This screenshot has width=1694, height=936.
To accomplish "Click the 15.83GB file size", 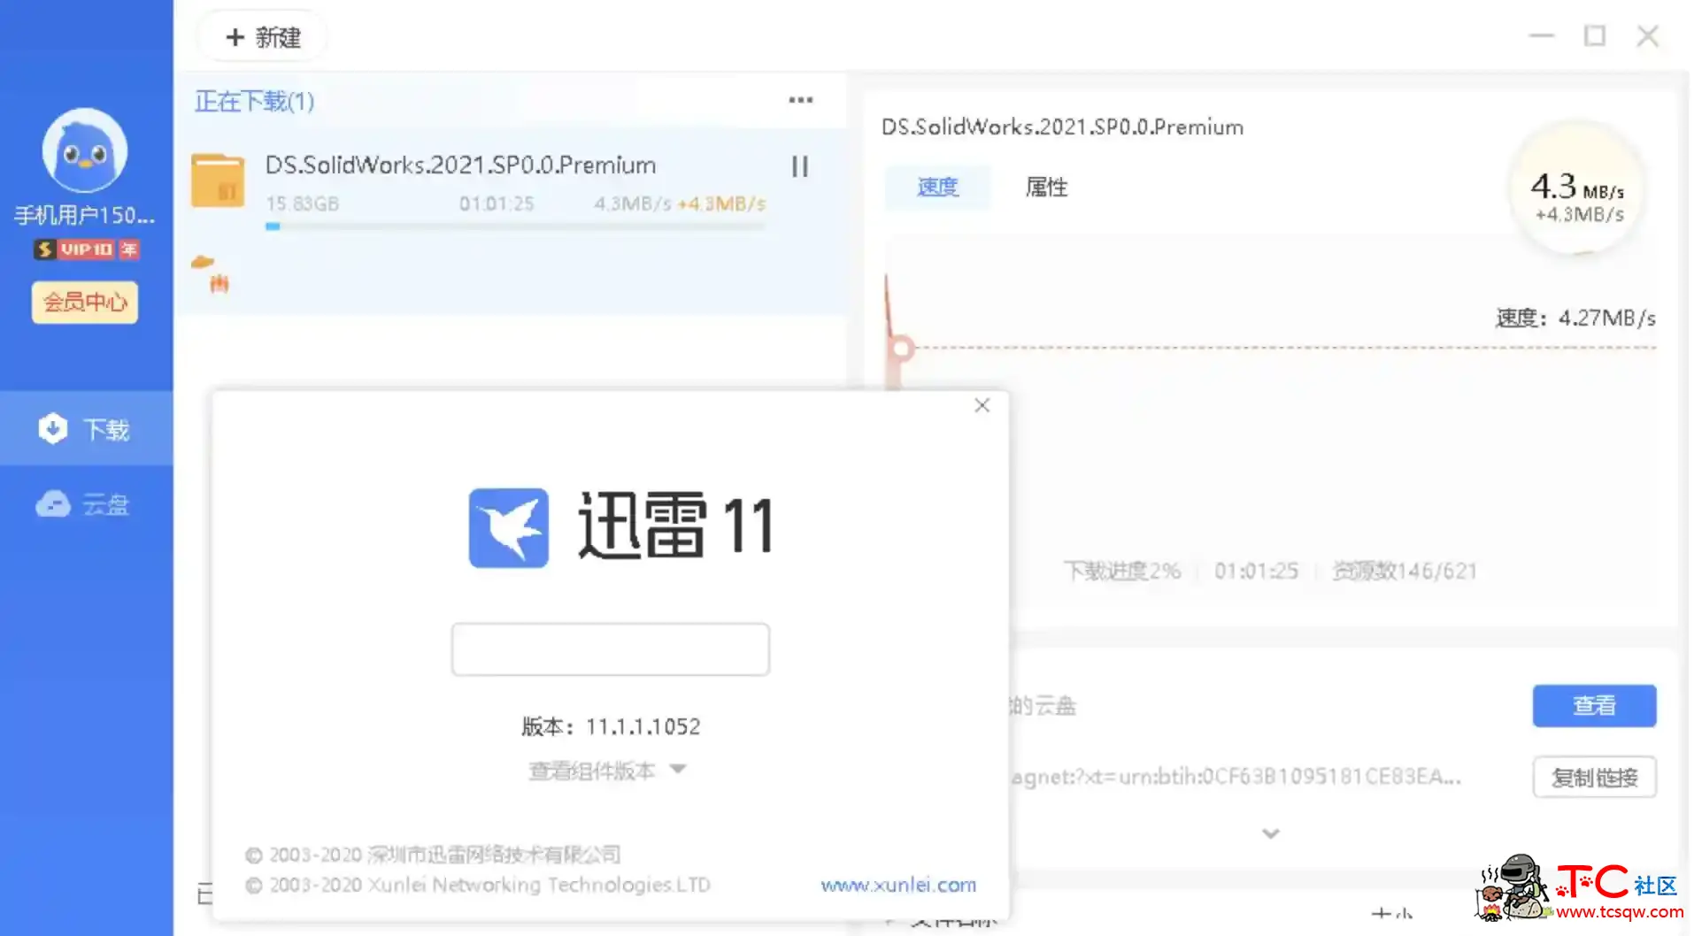I will pyautogui.click(x=303, y=203).
